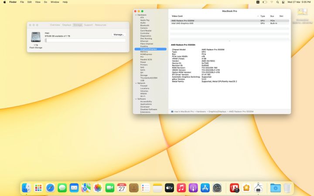This screenshot has height=196, width=314.
Task: Select Wi-Fi in Network sidebar
Action: click(143, 96)
